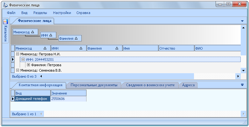Switch to the Адреса tab
Screen dimensions: 249x127
(x=188, y=85)
